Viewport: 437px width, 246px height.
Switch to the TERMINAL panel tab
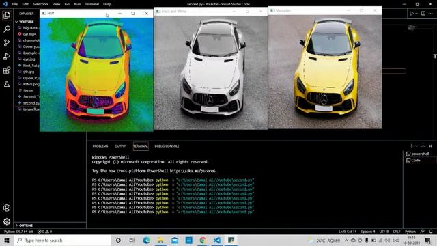[141, 146]
